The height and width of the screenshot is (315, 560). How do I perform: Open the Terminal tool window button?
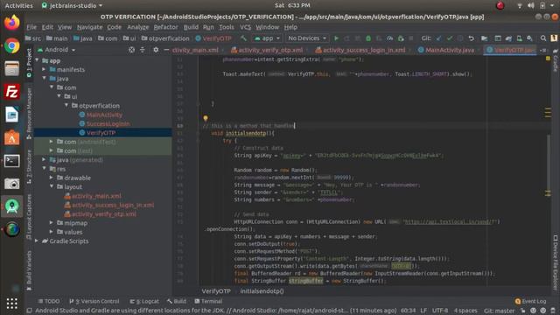[208, 301]
